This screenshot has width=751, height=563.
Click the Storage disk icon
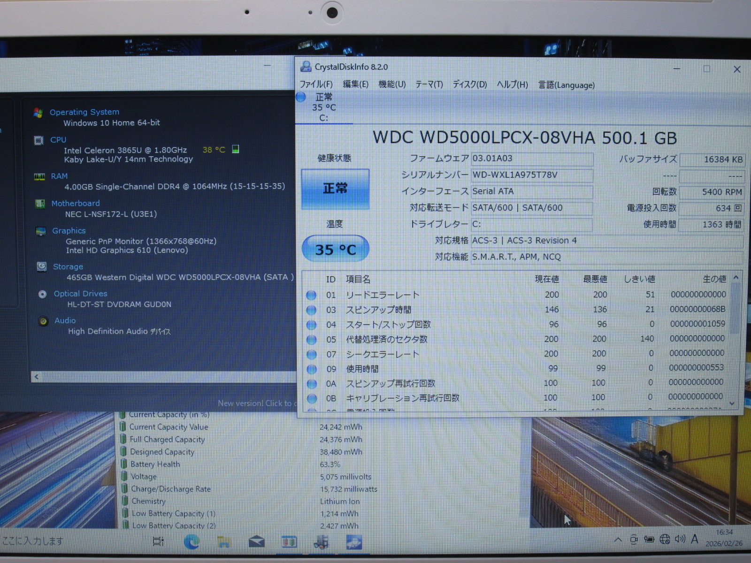pos(41,266)
